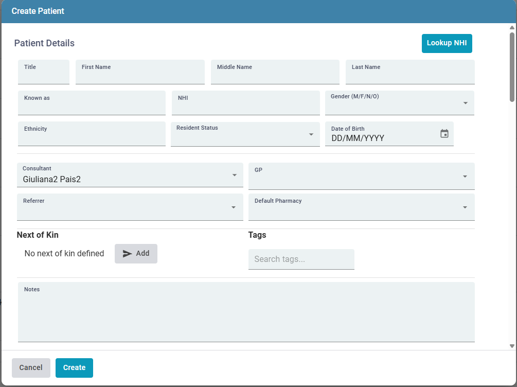Click the Search tags box

pyautogui.click(x=301, y=259)
